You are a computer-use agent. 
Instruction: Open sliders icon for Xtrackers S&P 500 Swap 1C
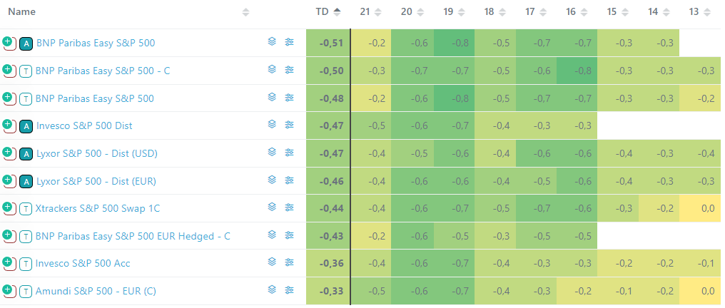[x=289, y=207]
